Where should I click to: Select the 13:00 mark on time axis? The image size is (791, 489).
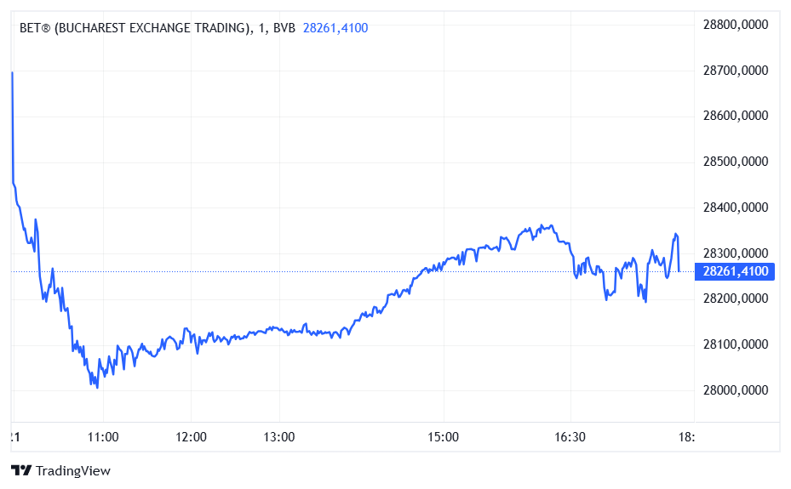[x=279, y=437]
